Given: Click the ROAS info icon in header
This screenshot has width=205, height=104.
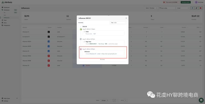Looking at the screenshot, I should tap(201, 27).
